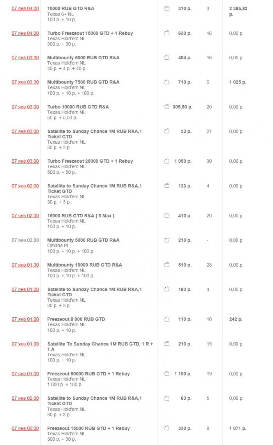
Task: Click wallet icon beside 1 100 р. buy-in
Action: coord(167,374)
